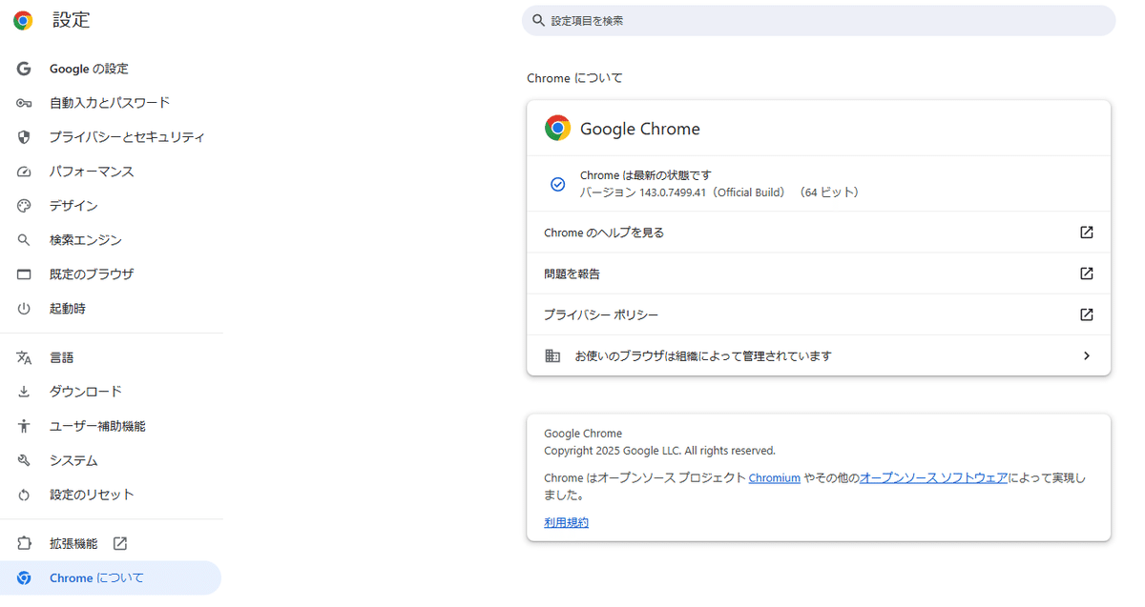Open the オープンソース ソフトウェア link
This screenshot has width=1145, height=607.
click(x=933, y=477)
